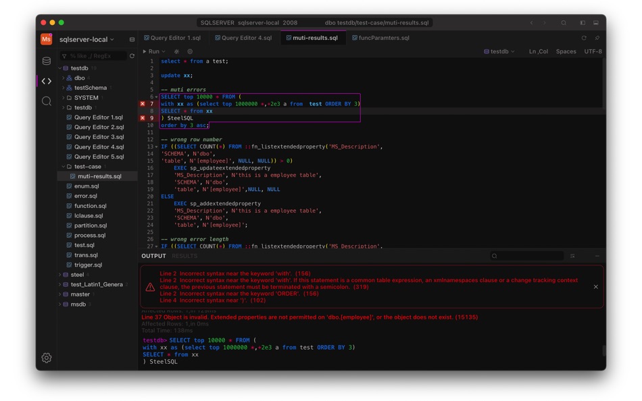Viewport: 642px width, 401px height.
Task: Open the database explorer sidebar icon
Action: coord(46,61)
